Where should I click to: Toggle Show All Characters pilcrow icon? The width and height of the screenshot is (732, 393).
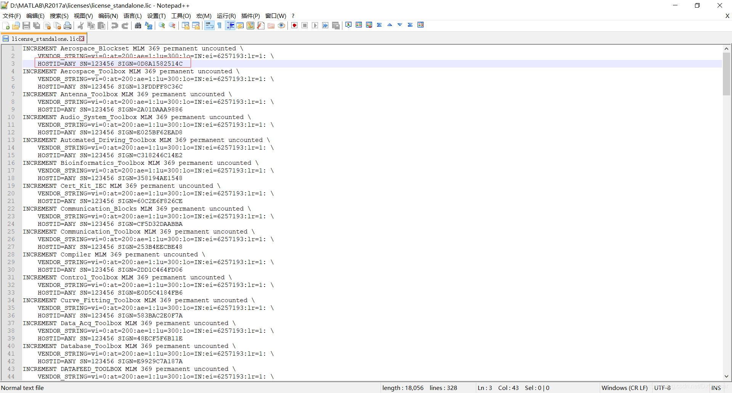220,26
